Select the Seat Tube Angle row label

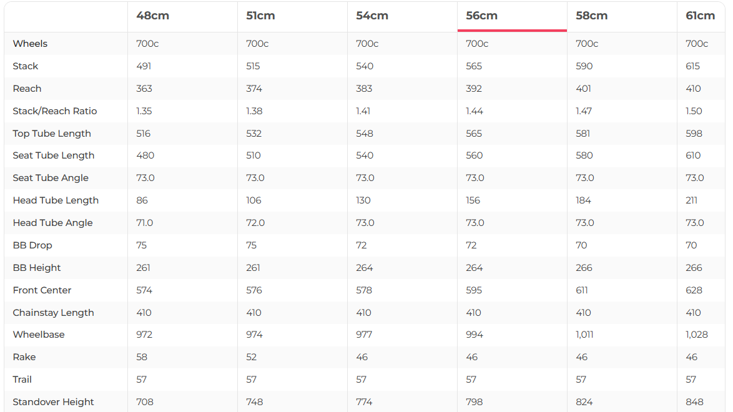tap(51, 178)
